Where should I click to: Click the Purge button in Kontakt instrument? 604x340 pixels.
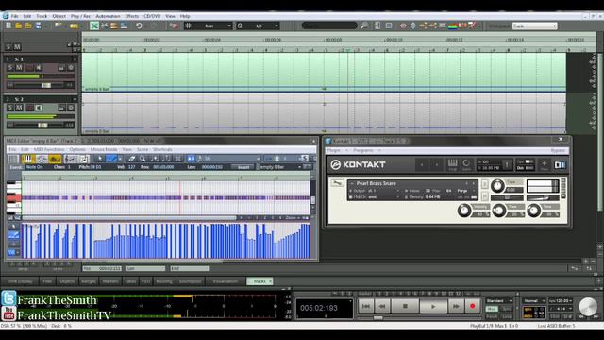coord(462,191)
